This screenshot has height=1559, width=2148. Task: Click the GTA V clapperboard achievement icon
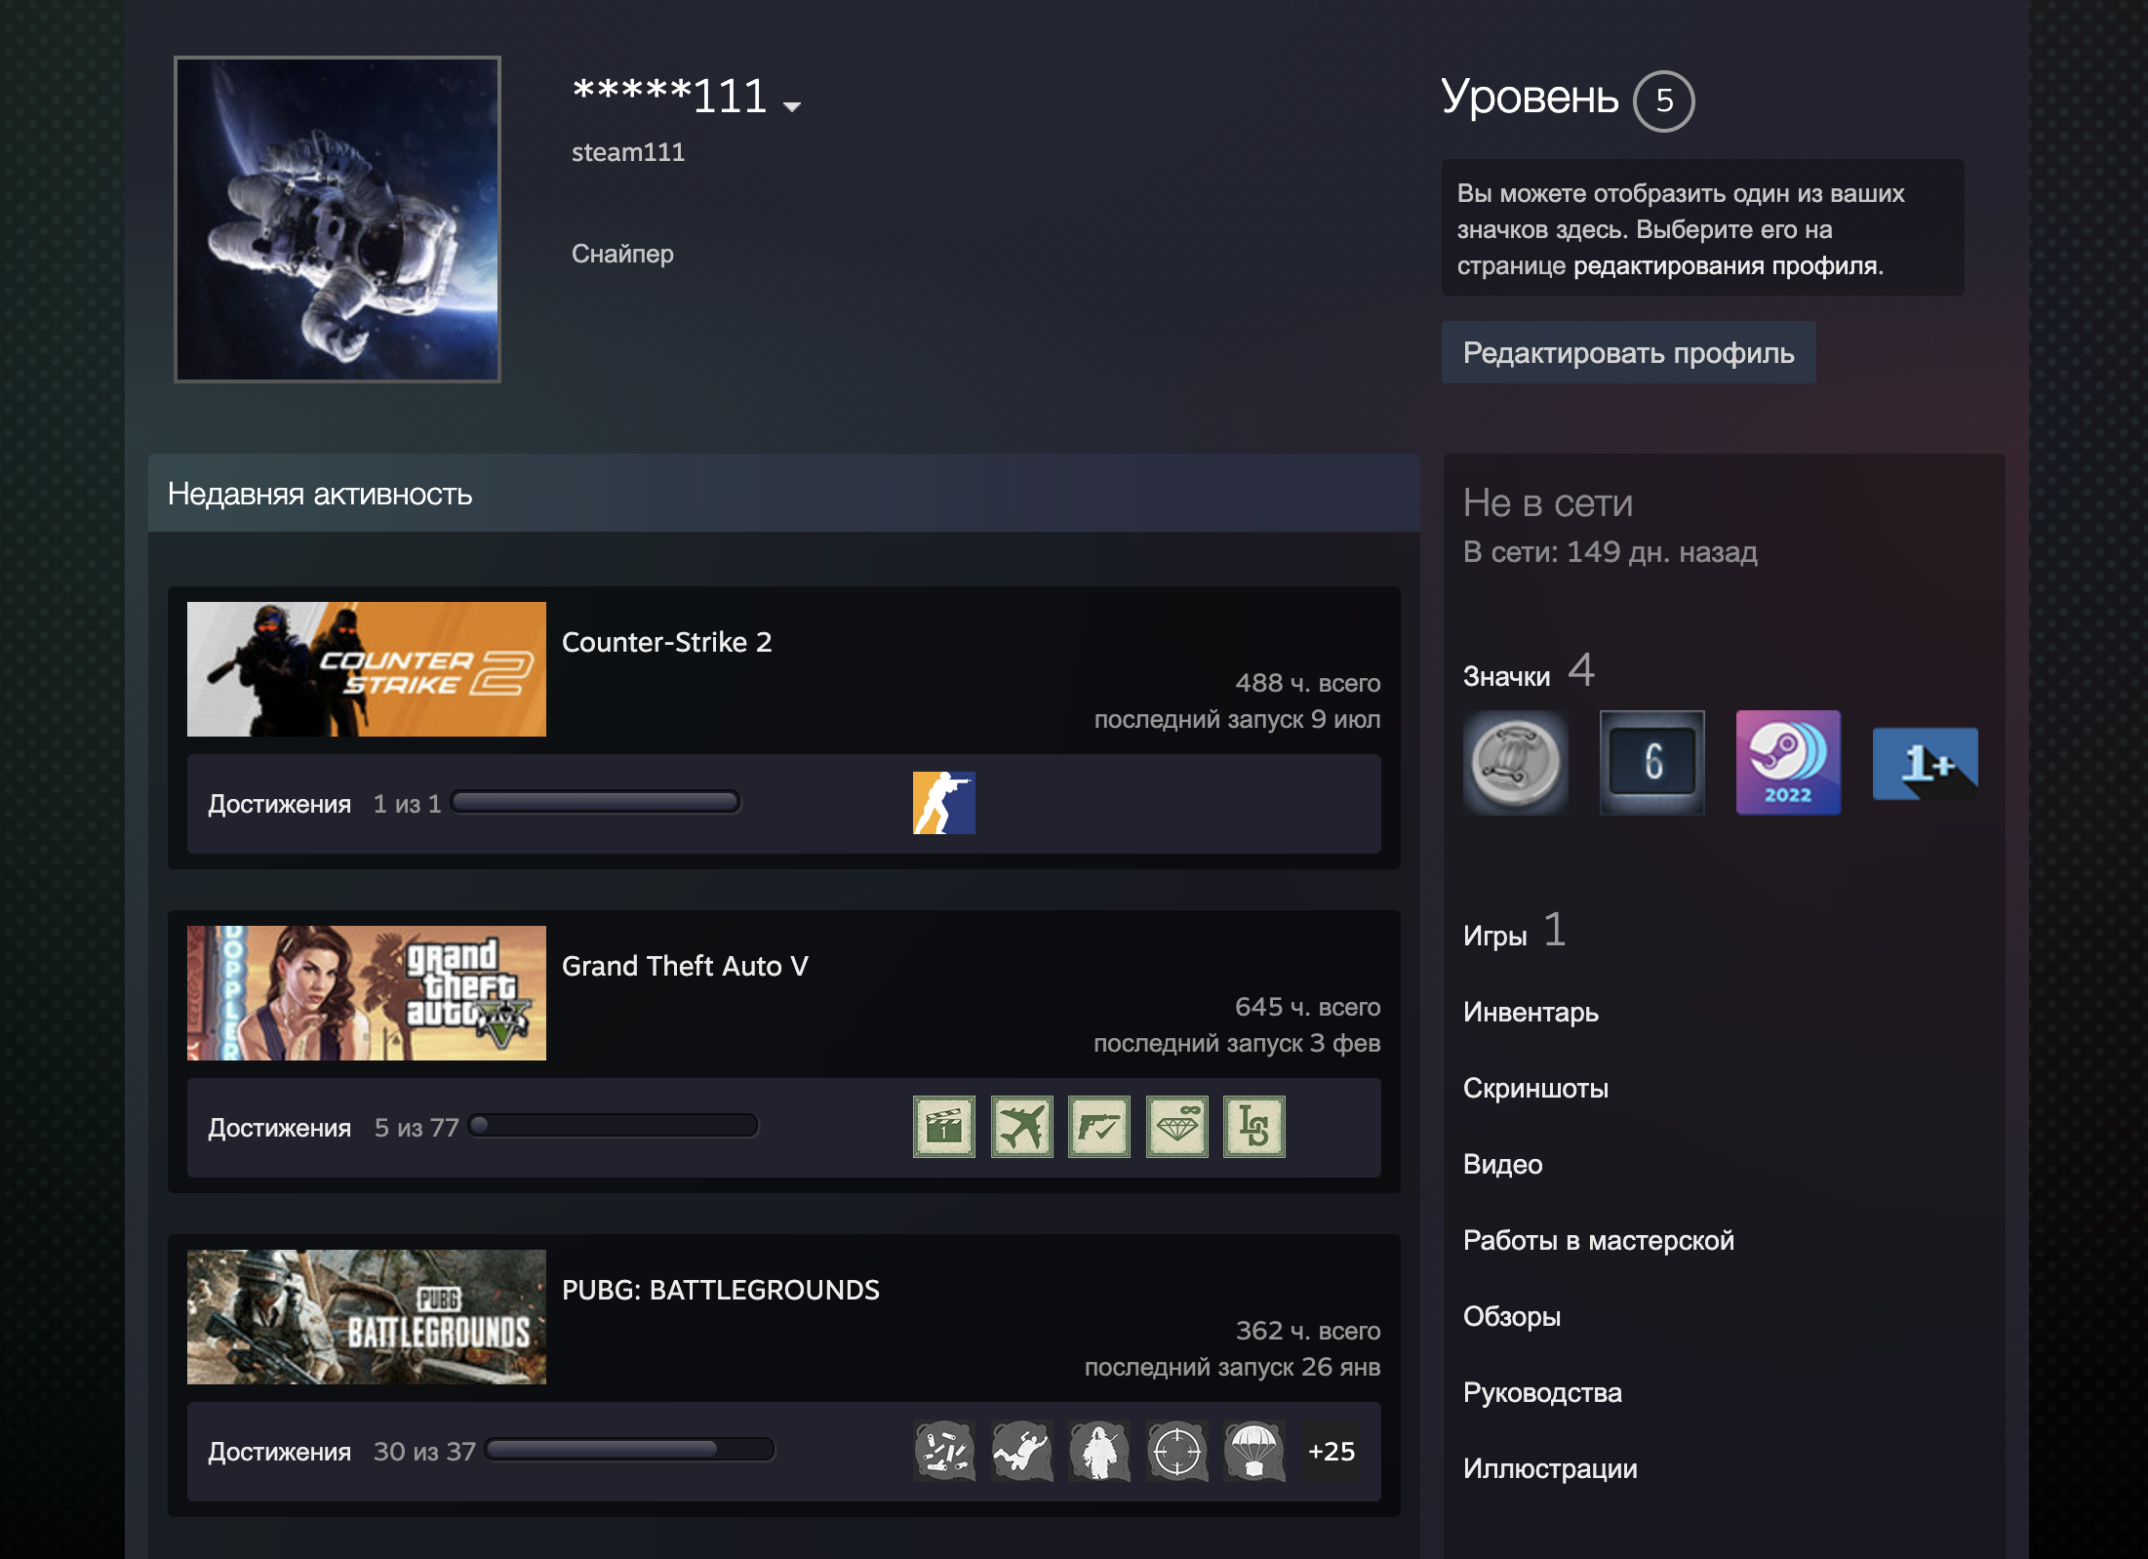click(x=943, y=1127)
